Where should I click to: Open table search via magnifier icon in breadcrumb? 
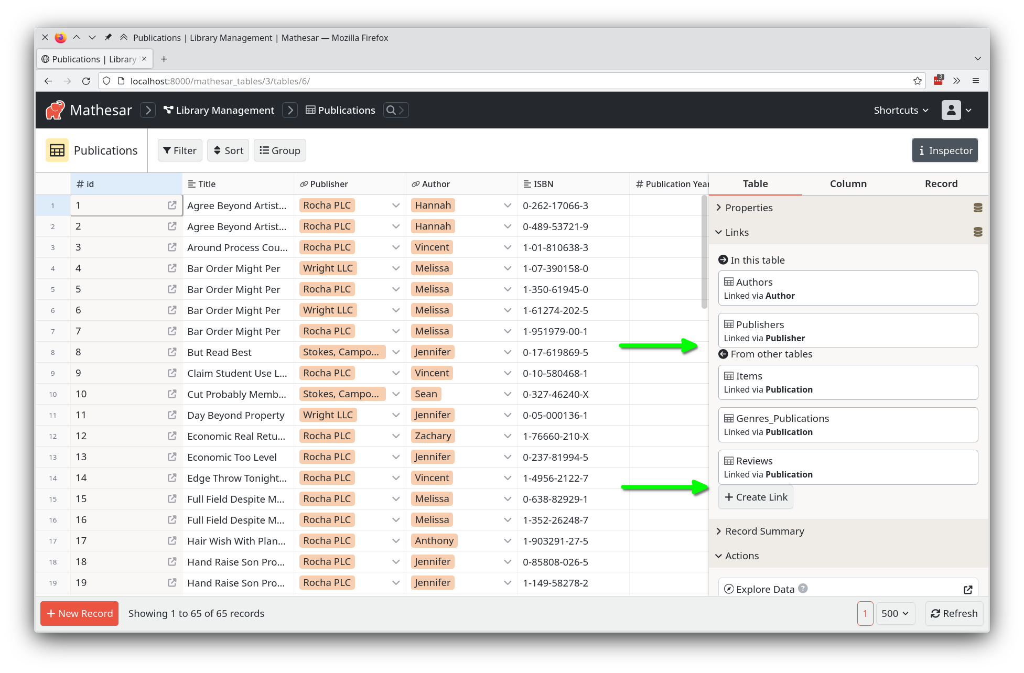391,110
